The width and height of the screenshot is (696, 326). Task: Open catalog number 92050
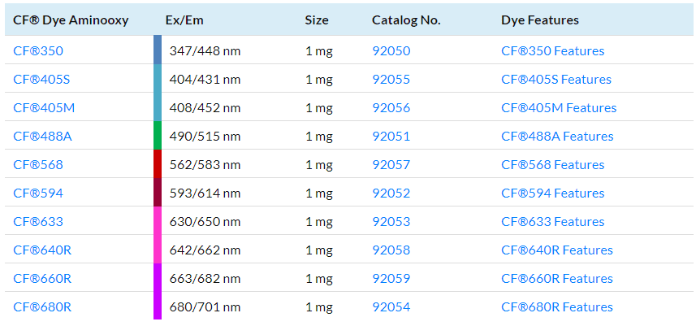click(x=391, y=51)
